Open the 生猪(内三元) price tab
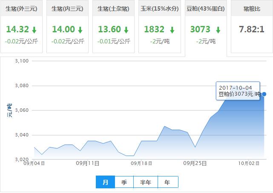 pyautogui.click(x=67, y=26)
